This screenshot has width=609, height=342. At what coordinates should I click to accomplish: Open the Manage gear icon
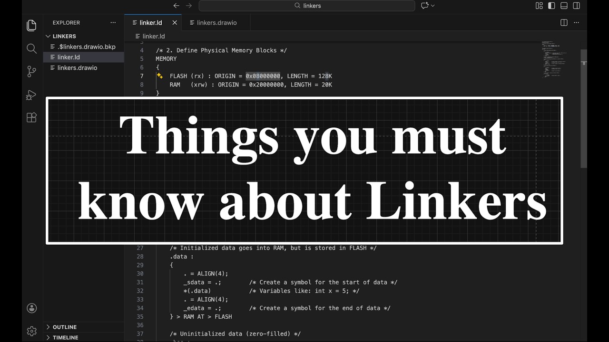[x=32, y=331]
